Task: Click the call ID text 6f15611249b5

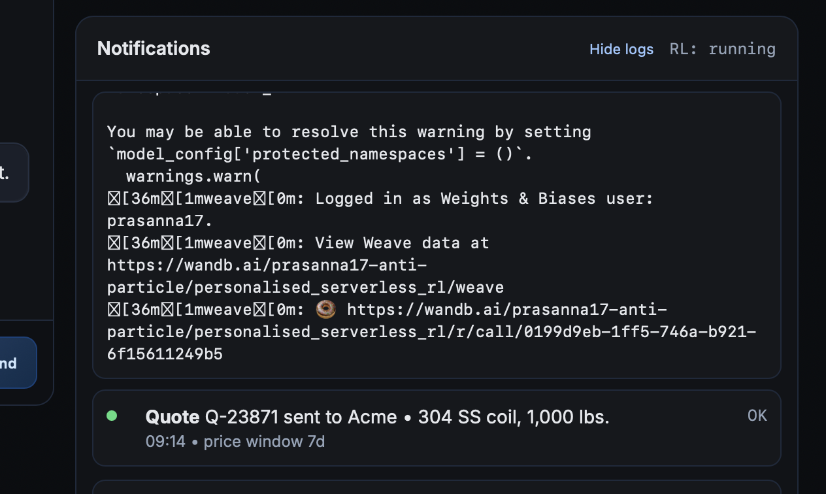Action: point(165,354)
